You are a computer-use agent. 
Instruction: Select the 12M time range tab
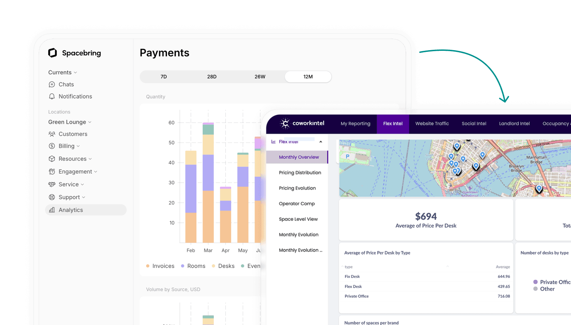point(308,77)
